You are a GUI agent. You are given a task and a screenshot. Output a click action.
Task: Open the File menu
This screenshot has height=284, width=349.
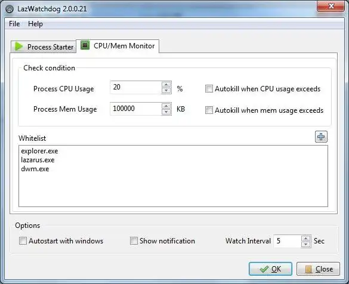(x=14, y=24)
